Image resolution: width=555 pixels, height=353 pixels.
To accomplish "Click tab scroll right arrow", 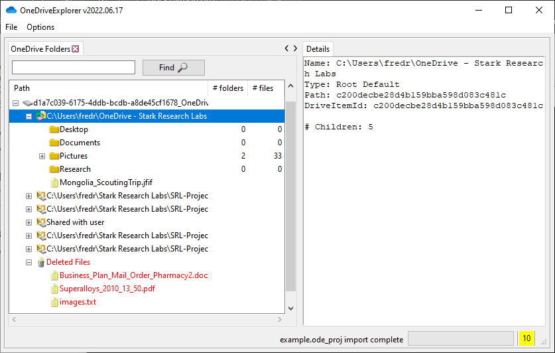I will (295, 48).
